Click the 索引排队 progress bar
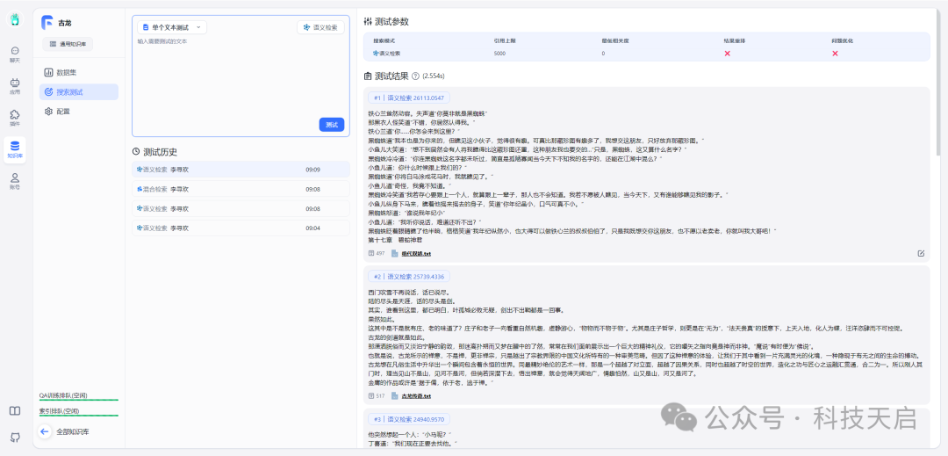This screenshot has width=948, height=456. (79, 416)
